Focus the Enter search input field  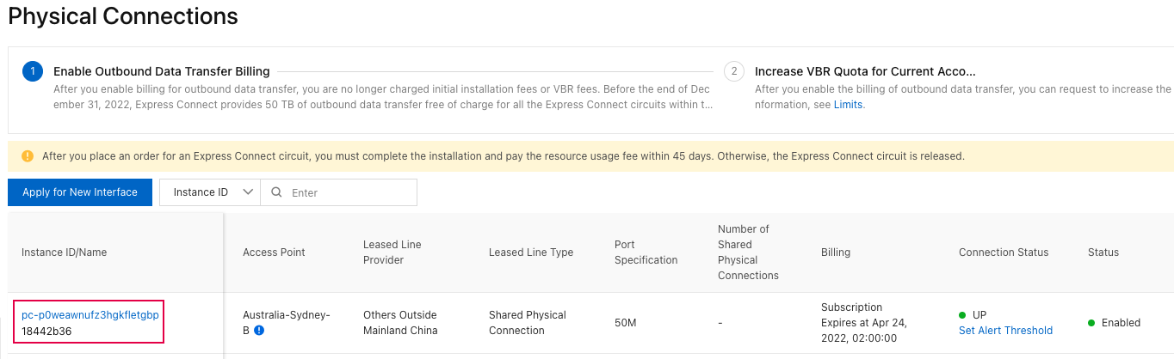point(349,192)
